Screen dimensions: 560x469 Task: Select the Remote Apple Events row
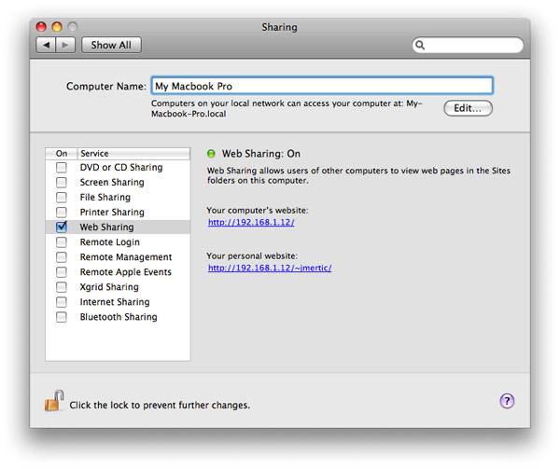[x=118, y=272]
